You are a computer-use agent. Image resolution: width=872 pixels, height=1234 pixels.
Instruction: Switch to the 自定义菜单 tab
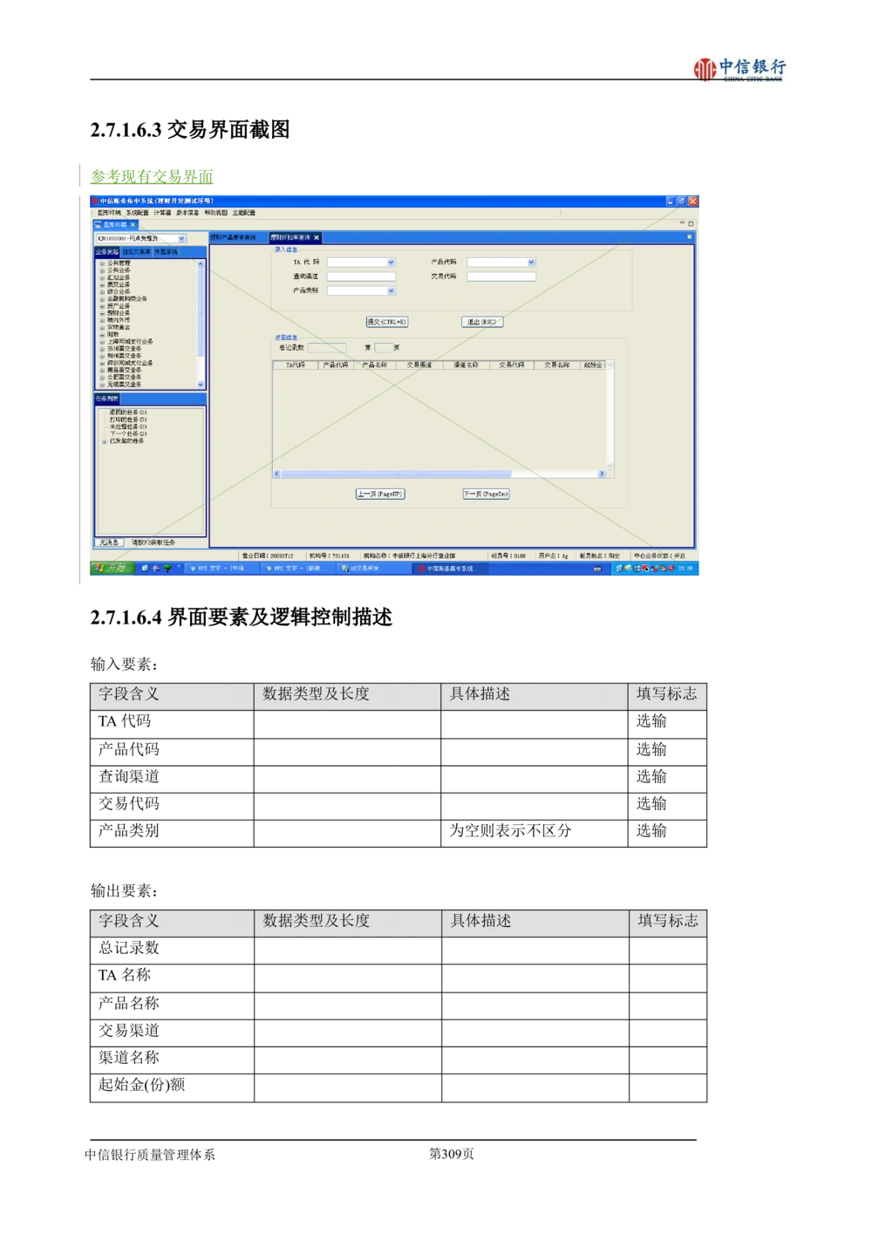(136, 252)
